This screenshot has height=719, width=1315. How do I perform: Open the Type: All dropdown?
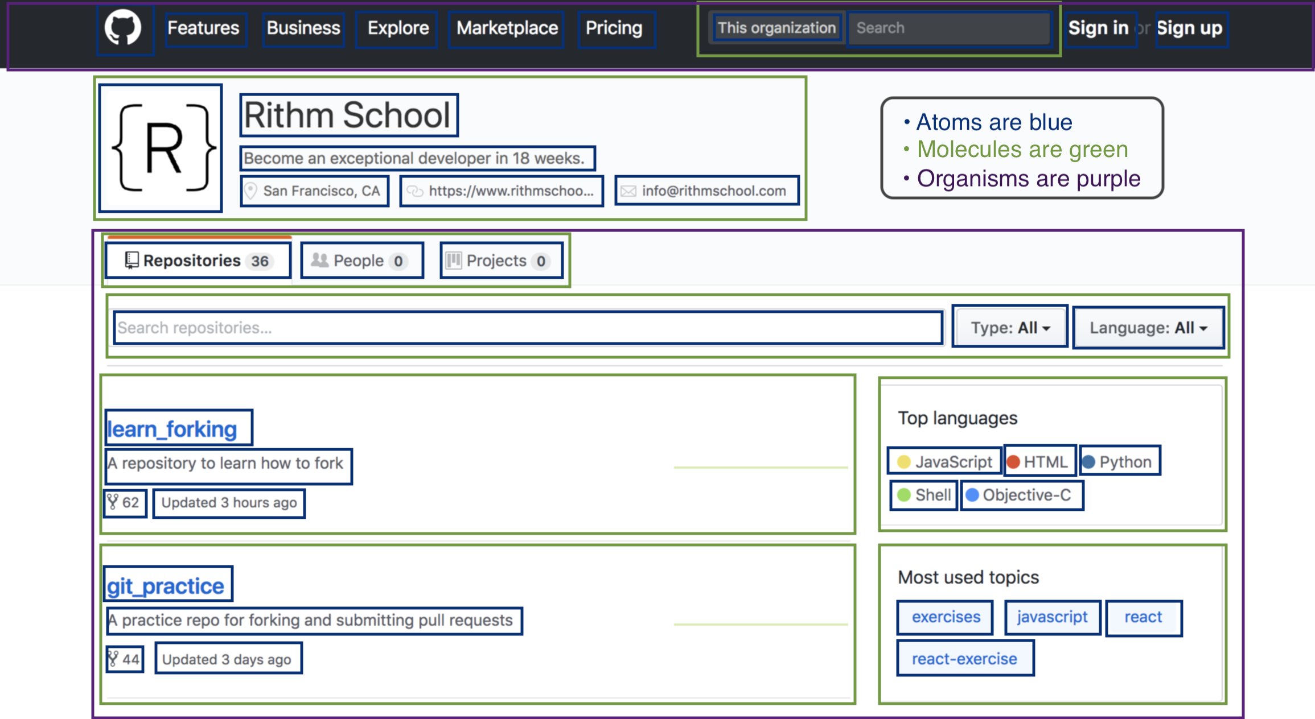[x=1010, y=328]
